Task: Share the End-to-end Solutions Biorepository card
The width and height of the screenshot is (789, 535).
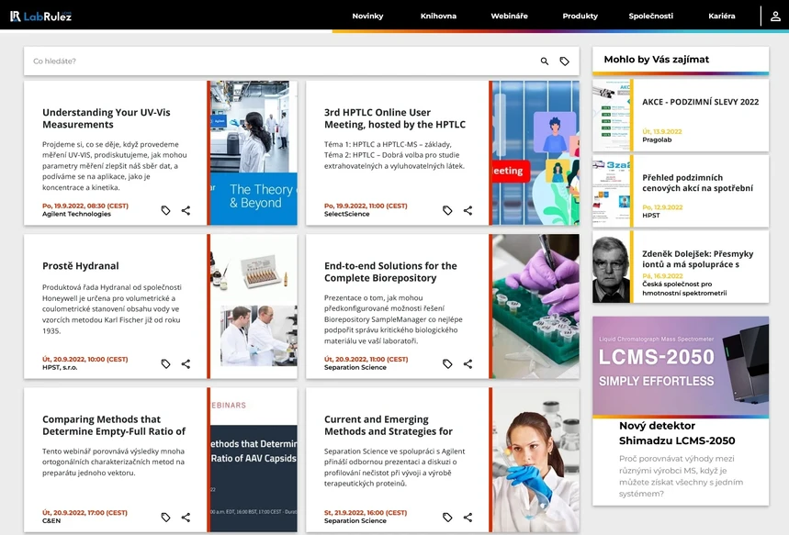Action: click(x=468, y=363)
